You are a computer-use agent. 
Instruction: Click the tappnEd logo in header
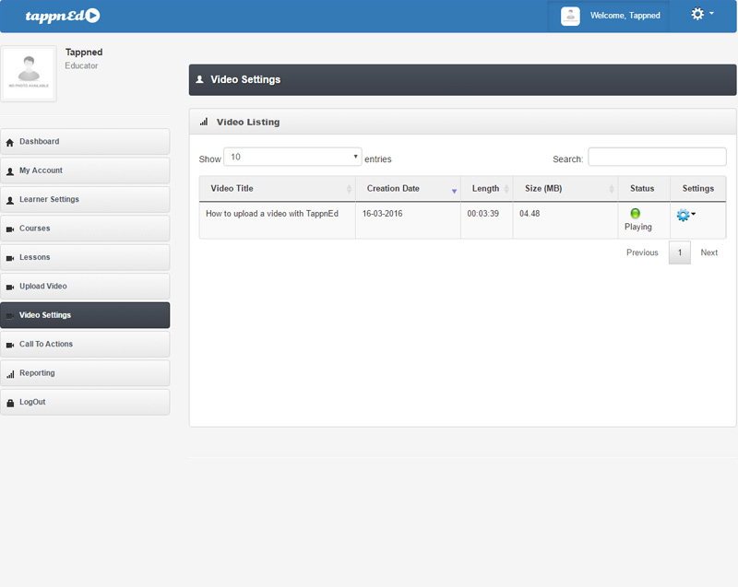(62, 16)
